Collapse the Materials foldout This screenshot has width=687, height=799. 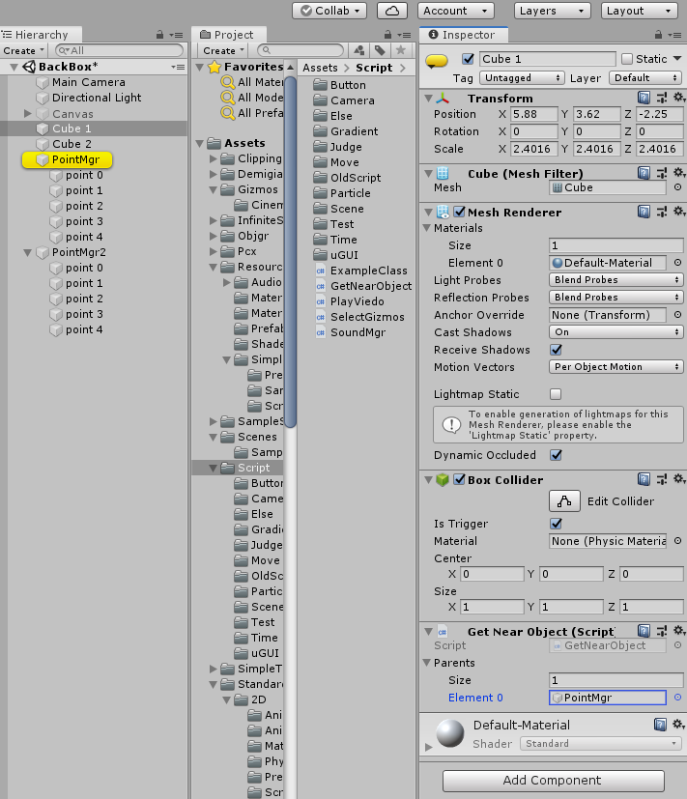(x=427, y=228)
